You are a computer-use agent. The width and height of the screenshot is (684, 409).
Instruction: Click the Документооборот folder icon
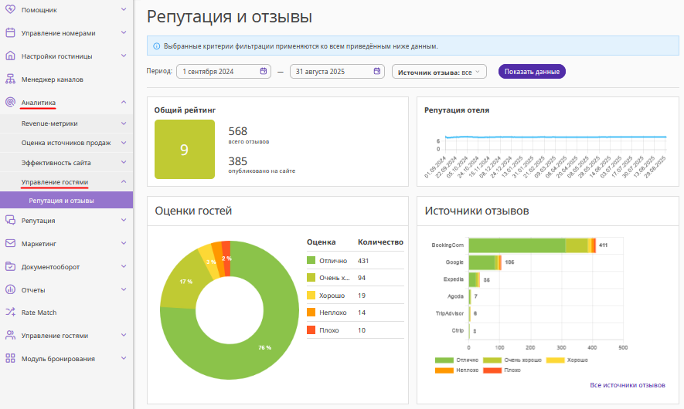(10, 267)
